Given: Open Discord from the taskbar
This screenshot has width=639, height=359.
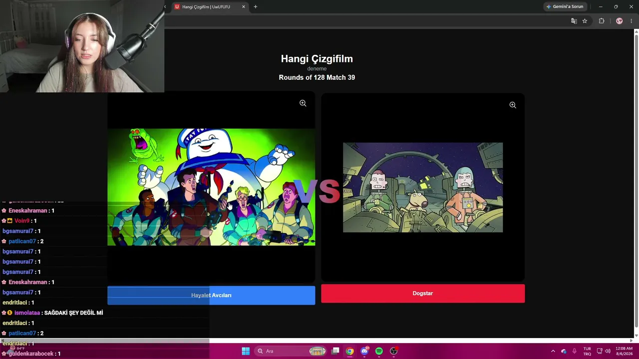Looking at the screenshot, I should click(364, 351).
